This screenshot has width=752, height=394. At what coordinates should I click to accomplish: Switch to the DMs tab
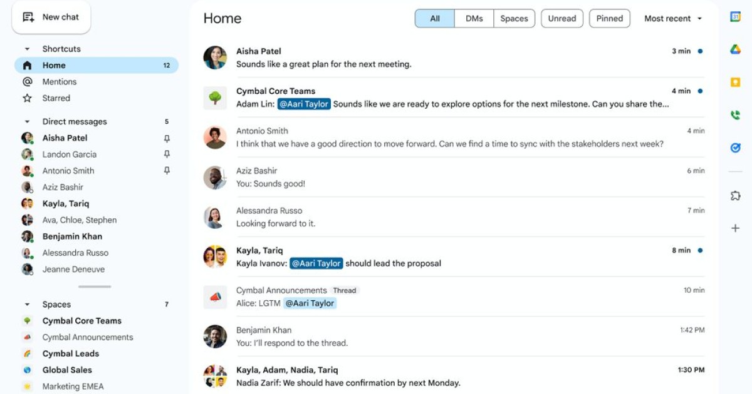pyautogui.click(x=474, y=19)
